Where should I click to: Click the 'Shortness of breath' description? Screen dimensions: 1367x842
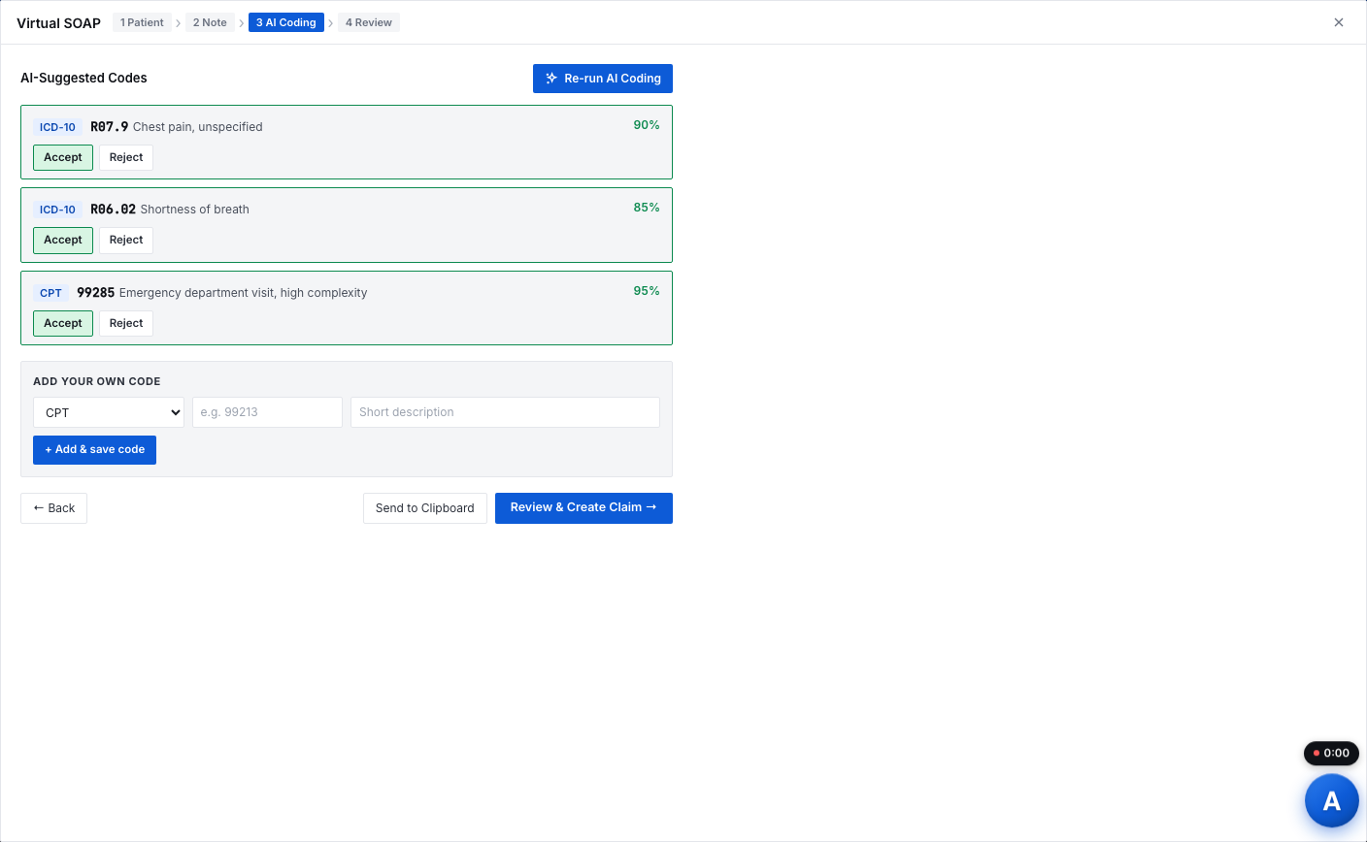[x=195, y=210]
